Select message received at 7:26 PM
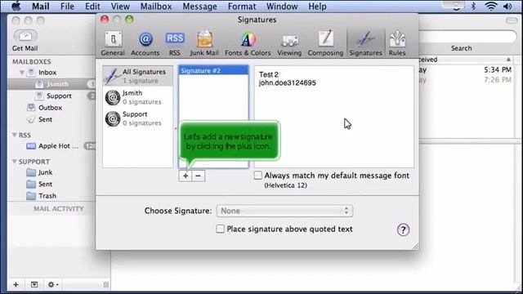The height and width of the screenshot is (294, 523). point(467,80)
